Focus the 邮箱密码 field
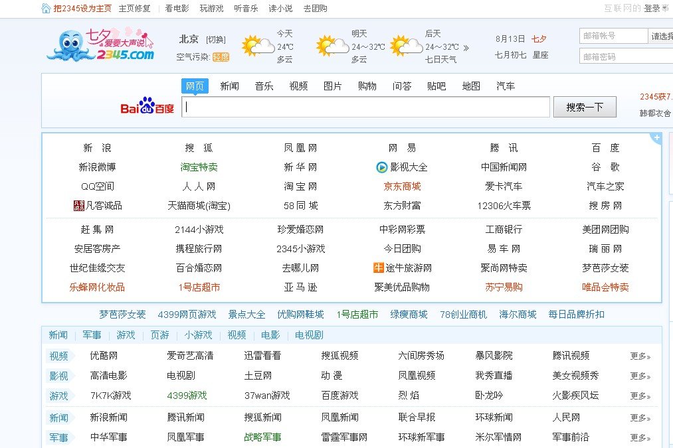Screen dimensions: 673x448 coord(626,56)
